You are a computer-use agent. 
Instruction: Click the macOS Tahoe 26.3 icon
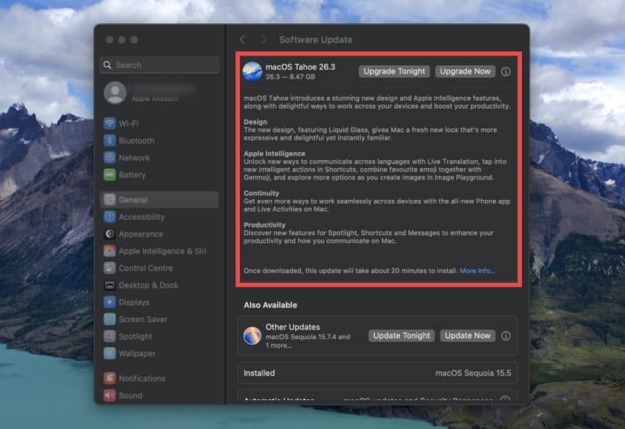point(252,71)
